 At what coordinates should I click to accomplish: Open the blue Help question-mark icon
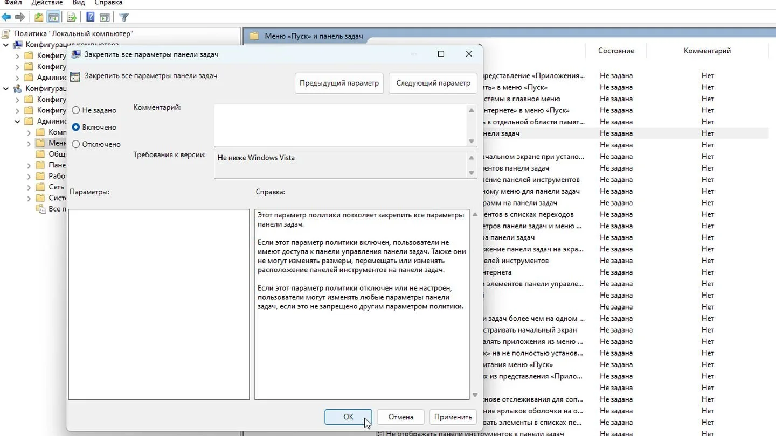(x=91, y=17)
